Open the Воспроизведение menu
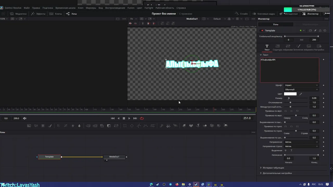The height and width of the screenshot is (187, 333). [115, 8]
